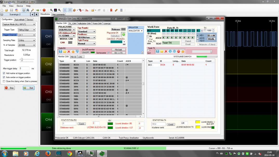This screenshot has height=157, width=279.
Task: Adjust the Trigger position slider
Action: point(22,60)
